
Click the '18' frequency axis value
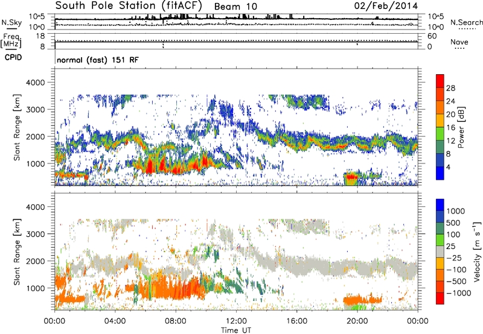40,36
